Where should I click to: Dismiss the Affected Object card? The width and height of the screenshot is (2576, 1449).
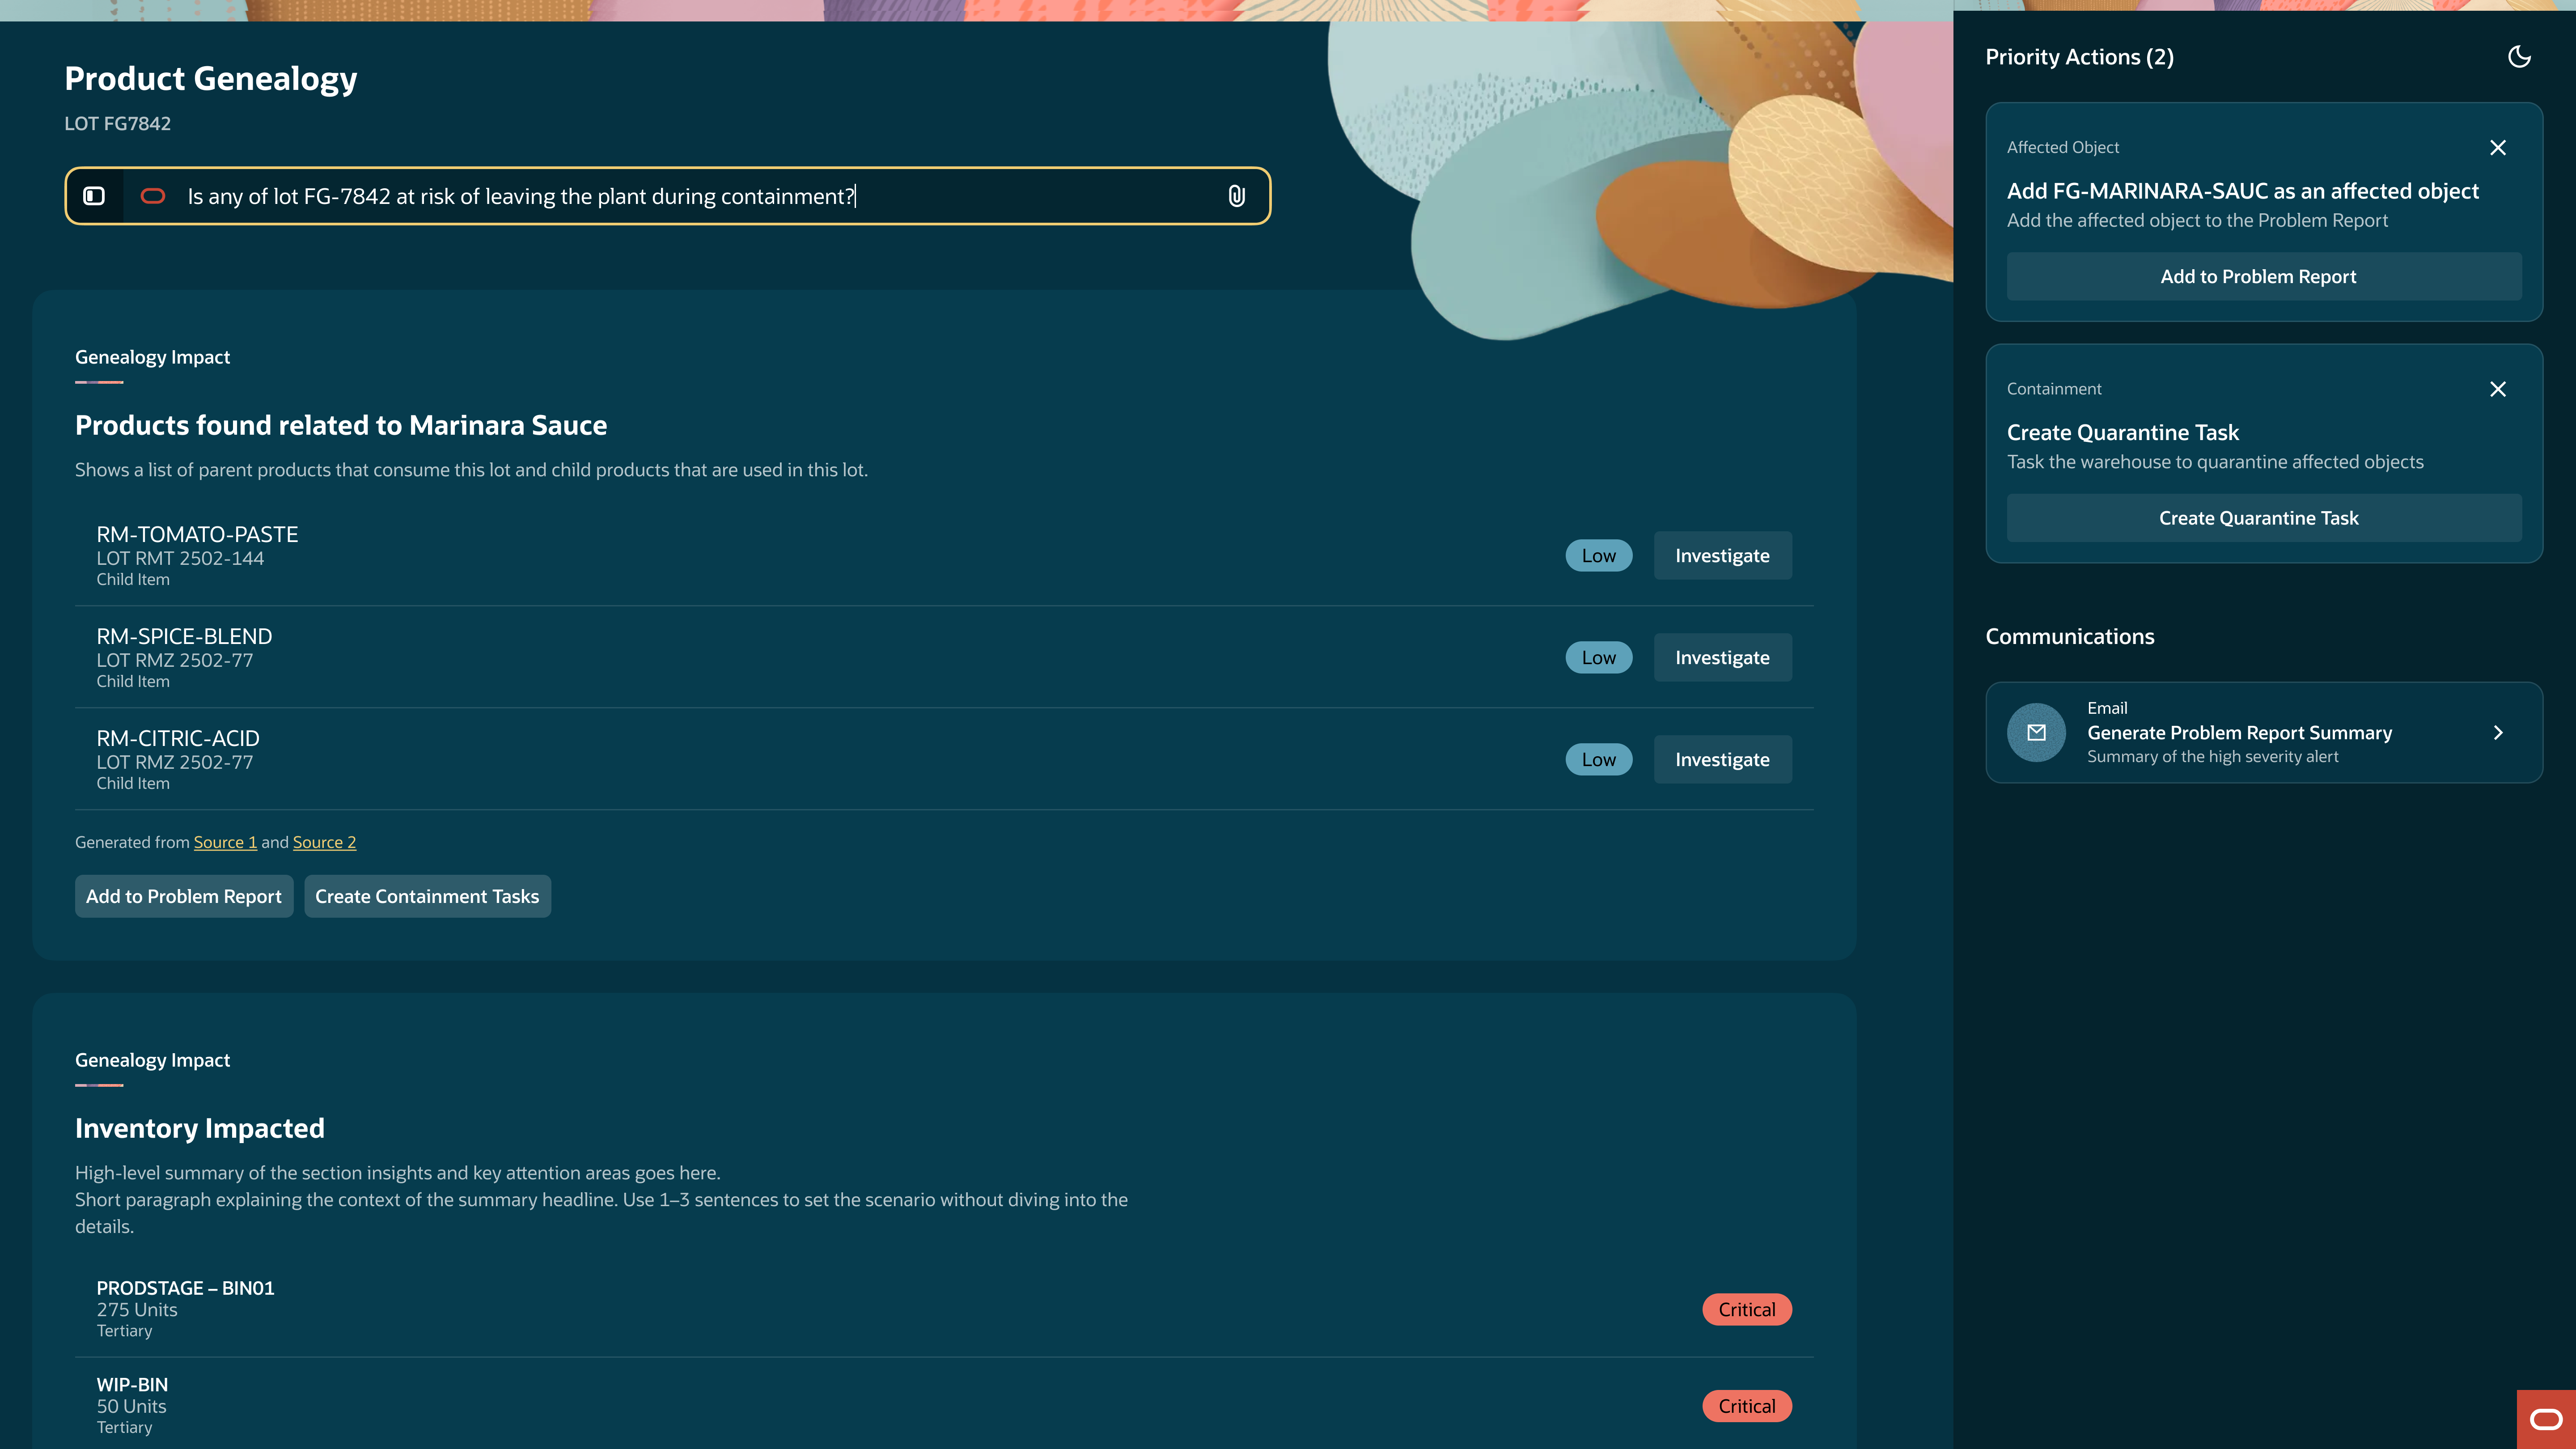point(2498,148)
